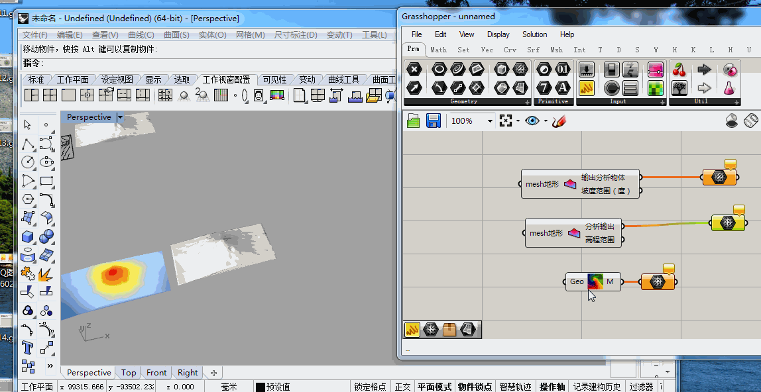This screenshot has height=392, width=761.
Task: Select the Integer '7' primitive icon
Action: tap(544, 87)
